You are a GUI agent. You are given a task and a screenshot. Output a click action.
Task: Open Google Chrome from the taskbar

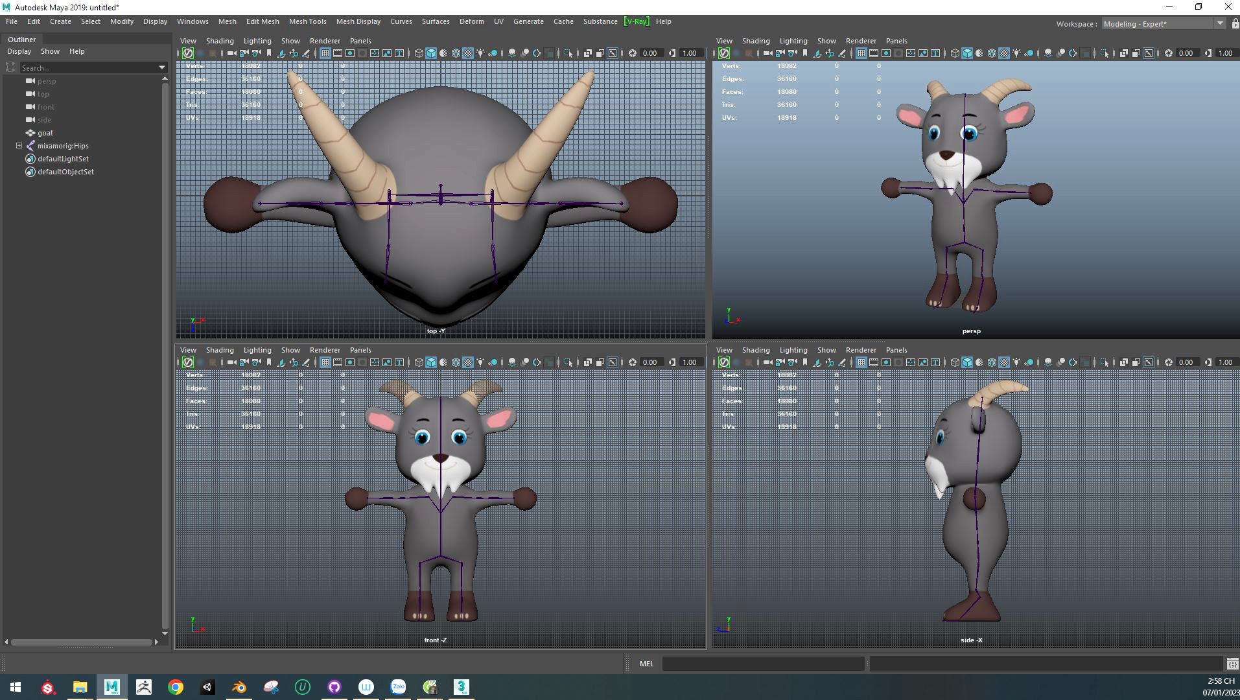(x=176, y=687)
